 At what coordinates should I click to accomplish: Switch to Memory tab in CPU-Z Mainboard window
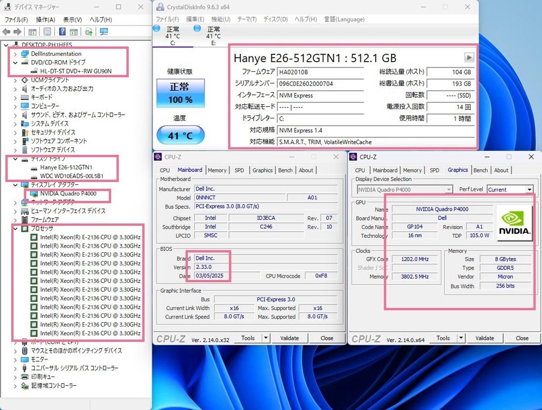point(217,170)
